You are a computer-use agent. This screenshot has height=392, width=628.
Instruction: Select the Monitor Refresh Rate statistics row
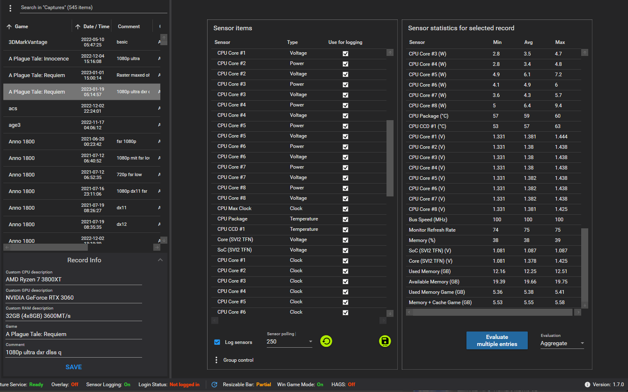[493, 230]
